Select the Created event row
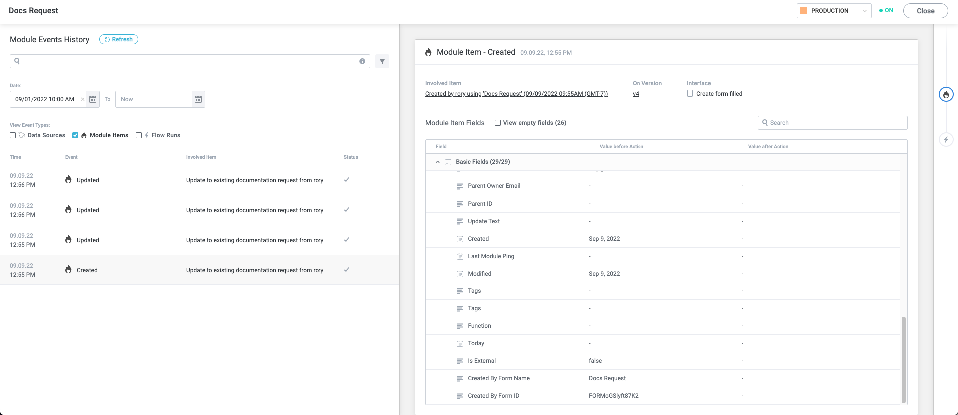This screenshot has height=415, width=958. pyautogui.click(x=200, y=270)
